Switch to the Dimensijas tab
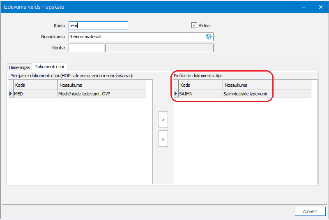The image size is (329, 220). (x=19, y=67)
